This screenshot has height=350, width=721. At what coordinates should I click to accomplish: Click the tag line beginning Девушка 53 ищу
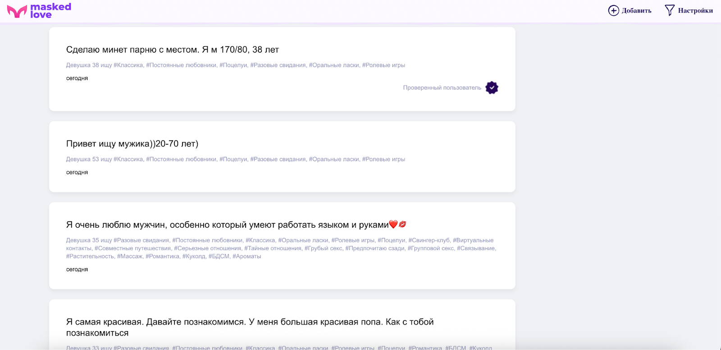click(x=236, y=159)
